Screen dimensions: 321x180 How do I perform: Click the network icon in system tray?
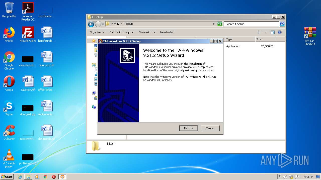coord(291,177)
